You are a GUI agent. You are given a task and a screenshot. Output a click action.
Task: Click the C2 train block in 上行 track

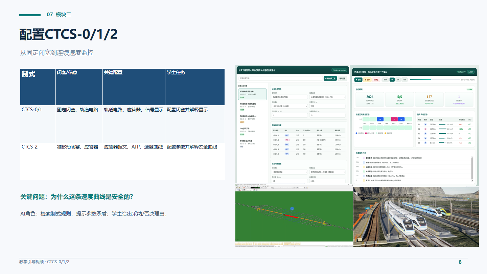coord(394,119)
